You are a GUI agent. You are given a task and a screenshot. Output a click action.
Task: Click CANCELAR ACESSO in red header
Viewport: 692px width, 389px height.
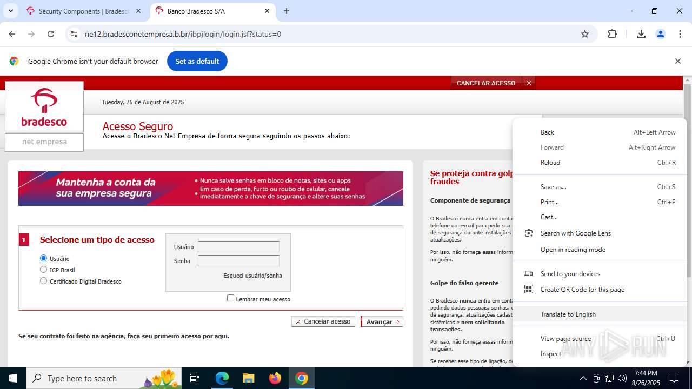(486, 83)
